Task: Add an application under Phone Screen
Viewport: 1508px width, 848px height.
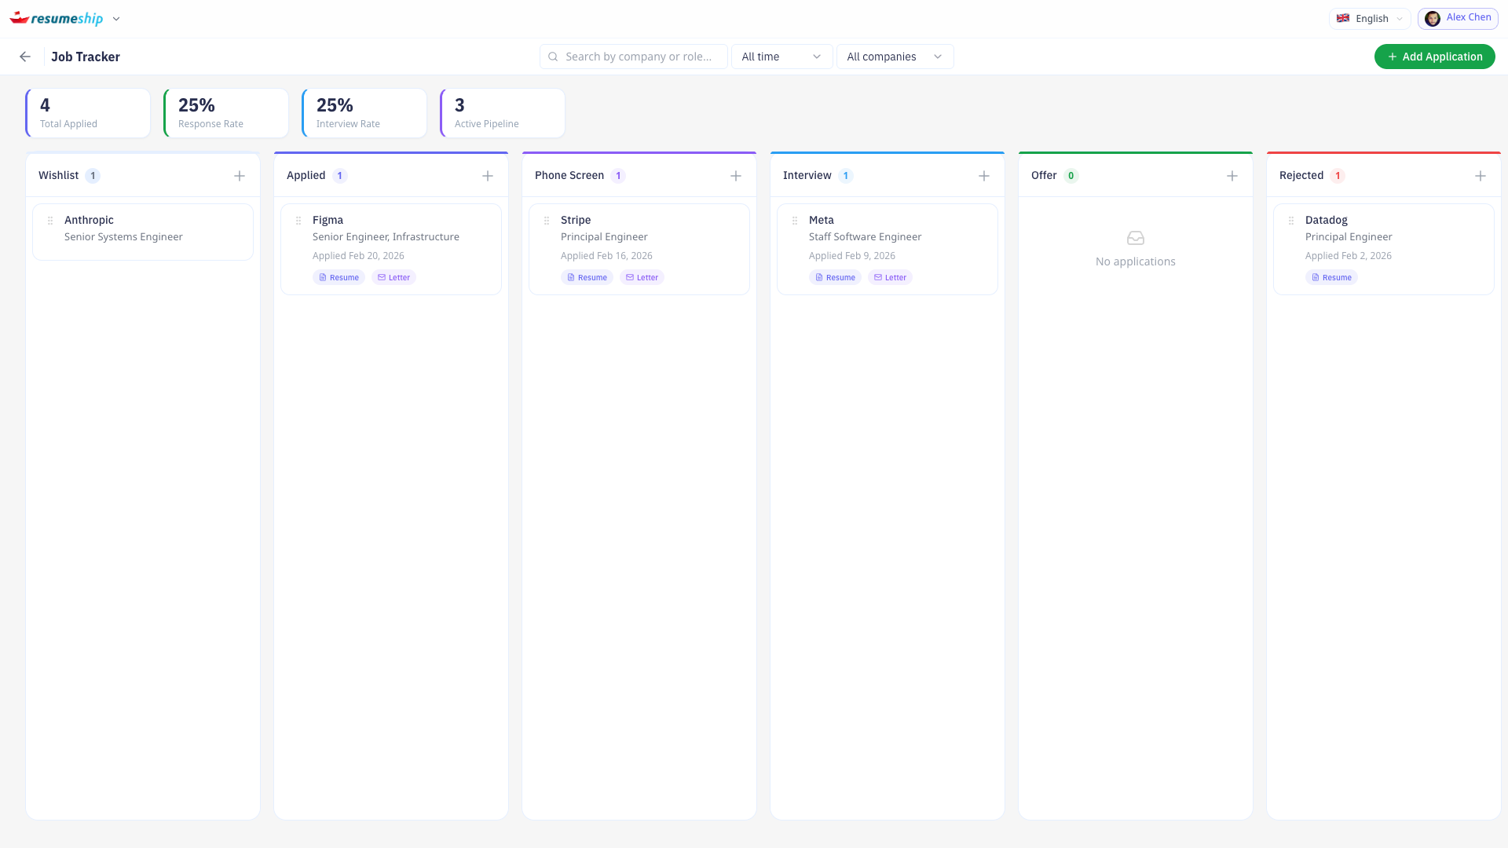Action: coord(736,176)
